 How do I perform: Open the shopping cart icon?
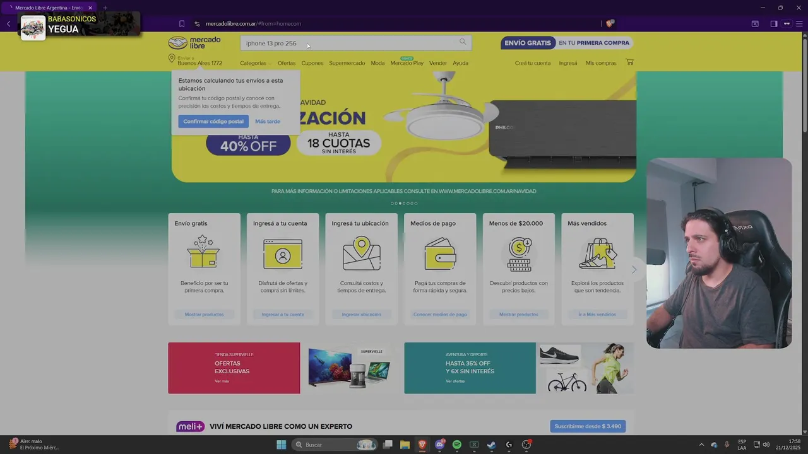(x=629, y=62)
